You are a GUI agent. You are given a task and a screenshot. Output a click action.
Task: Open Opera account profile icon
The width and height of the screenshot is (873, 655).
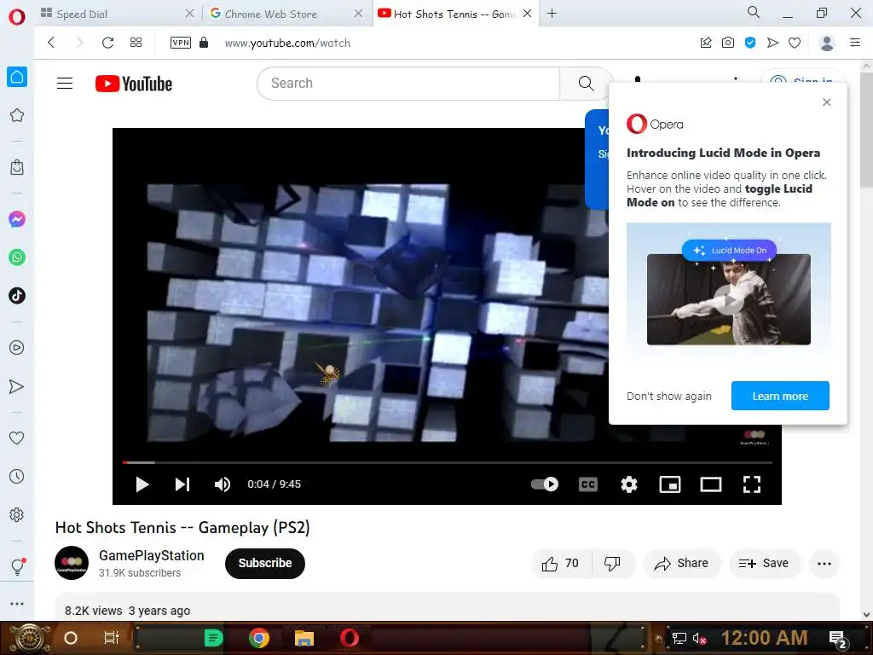pos(827,43)
